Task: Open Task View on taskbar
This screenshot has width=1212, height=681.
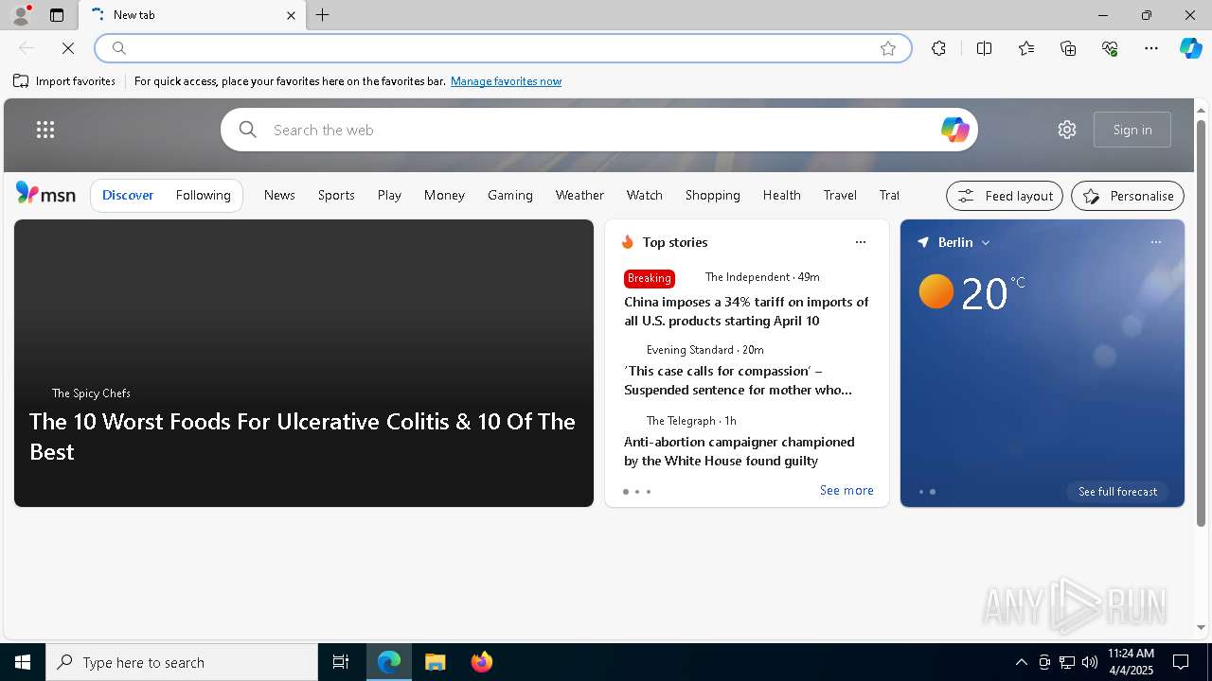Action: (341, 662)
